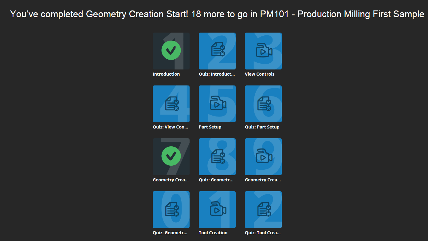The image size is (428, 241).
Task: Click the green checkmark on Introduction tile
Action: click(171, 50)
